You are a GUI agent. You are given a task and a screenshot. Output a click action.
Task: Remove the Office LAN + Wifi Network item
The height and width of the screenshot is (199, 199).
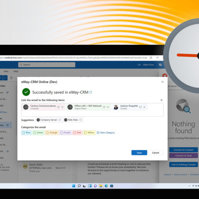pyautogui.click(x=108, y=107)
